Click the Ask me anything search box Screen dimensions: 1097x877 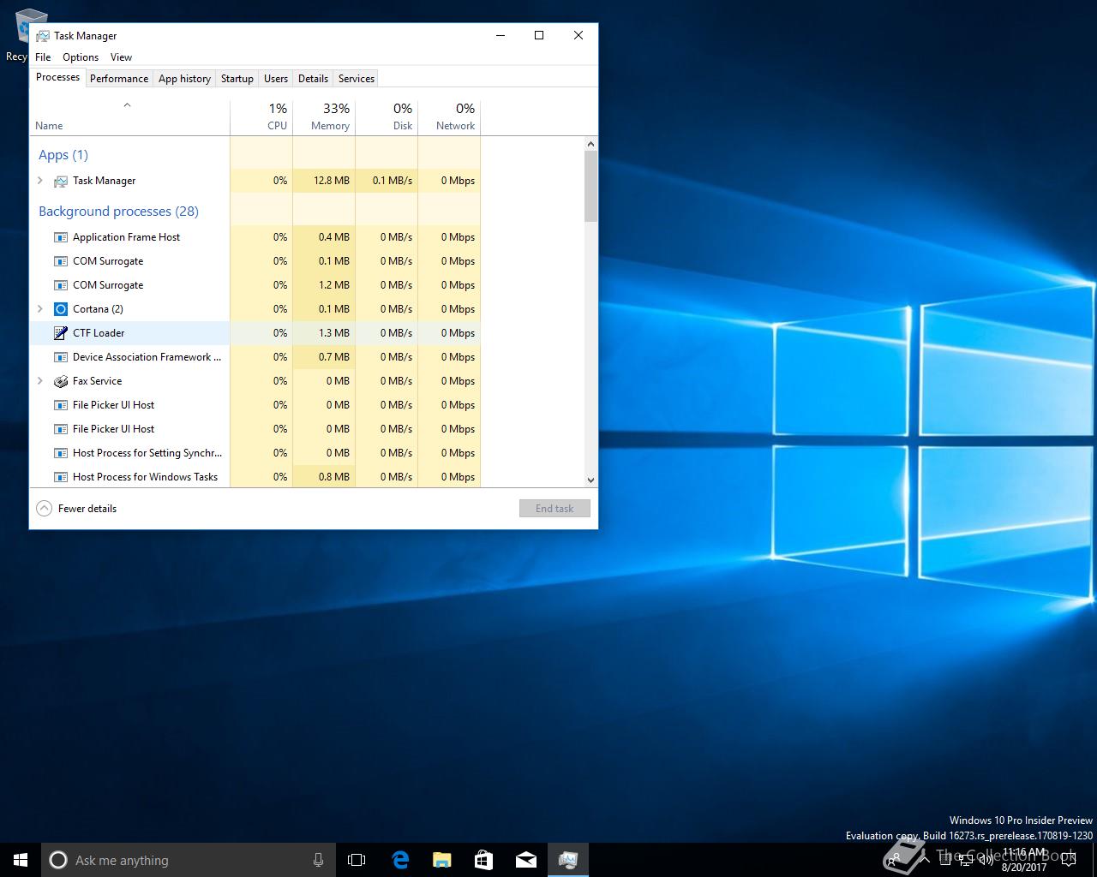(x=189, y=860)
